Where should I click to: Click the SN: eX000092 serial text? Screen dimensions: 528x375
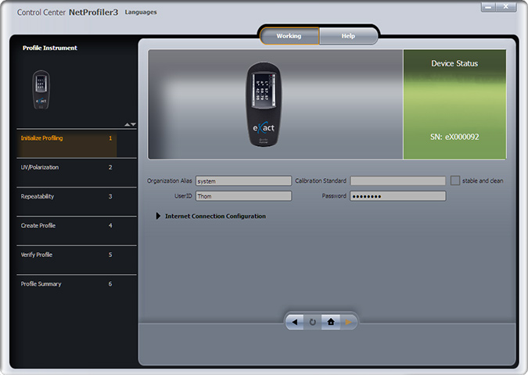pos(454,137)
